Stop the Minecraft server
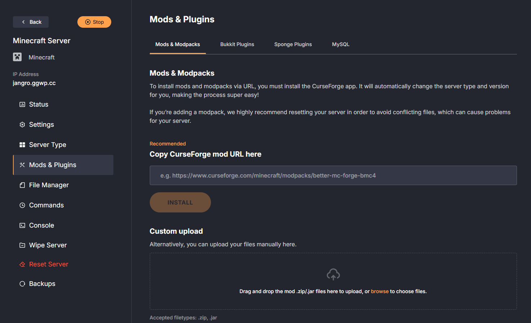 [94, 22]
